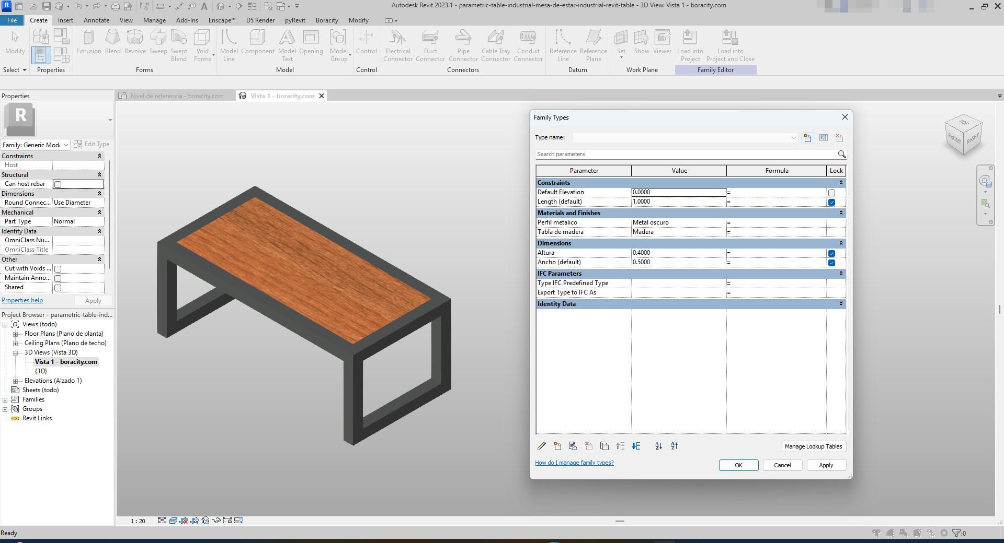Select the Extrusion tool
The height and width of the screenshot is (543, 1004).
tap(89, 42)
